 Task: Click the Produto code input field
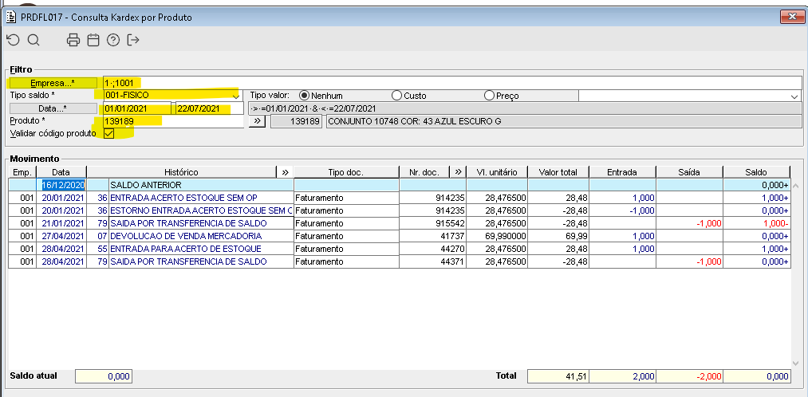click(x=171, y=121)
